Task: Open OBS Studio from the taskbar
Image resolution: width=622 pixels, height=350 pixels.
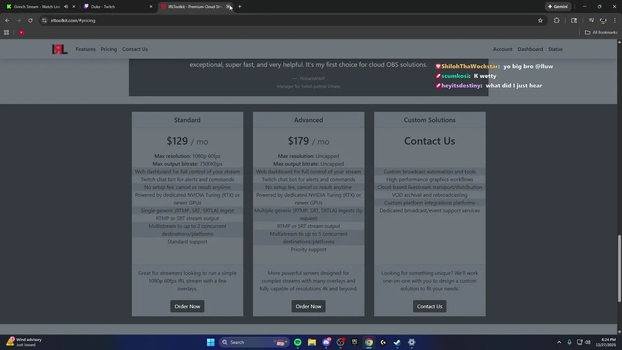Action: (x=341, y=342)
